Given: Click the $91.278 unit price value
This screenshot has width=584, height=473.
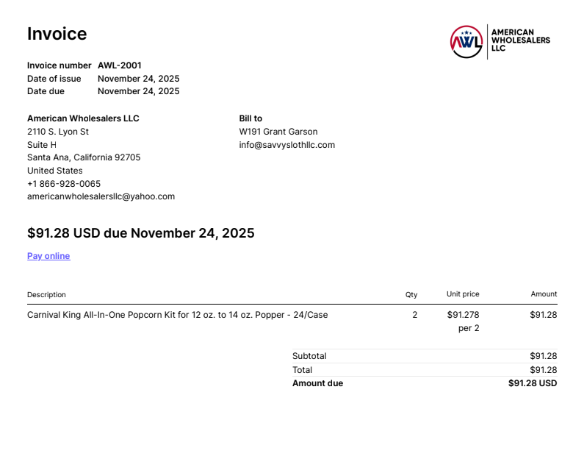Looking at the screenshot, I should click(x=463, y=315).
